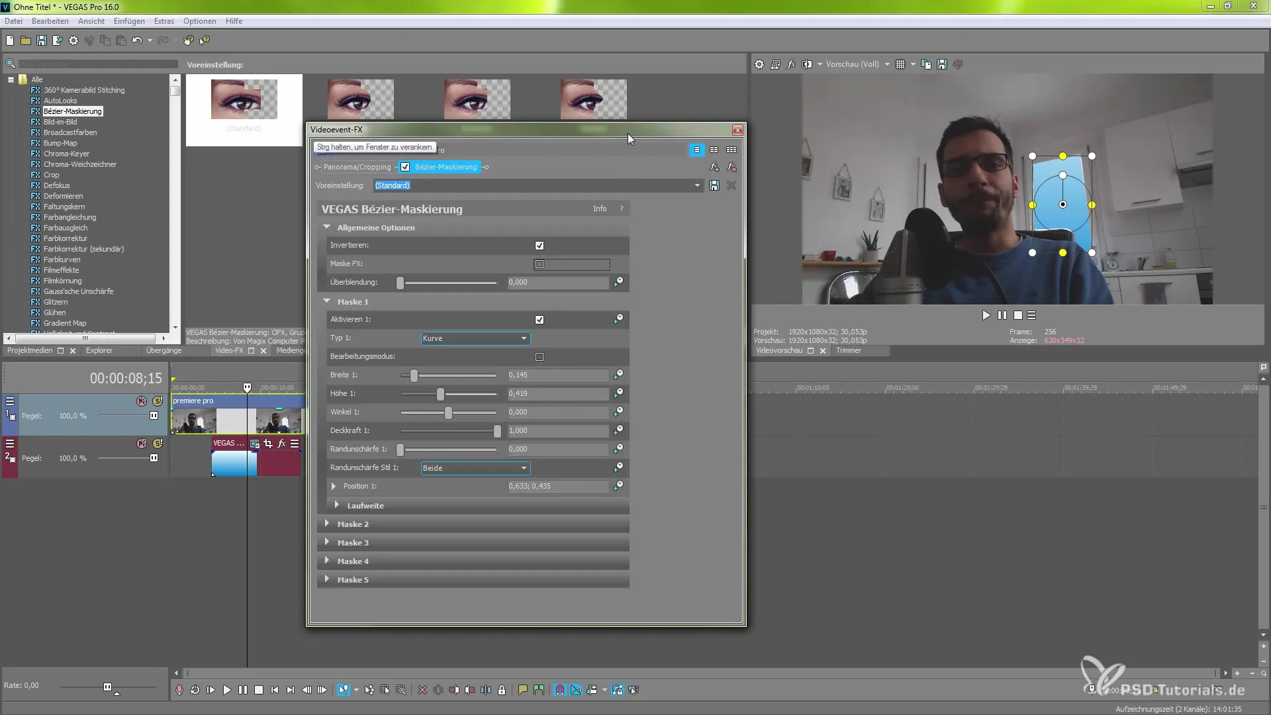Screen dimensions: 1271x715
Task: Click the Überblendung value field
Action: coord(558,283)
